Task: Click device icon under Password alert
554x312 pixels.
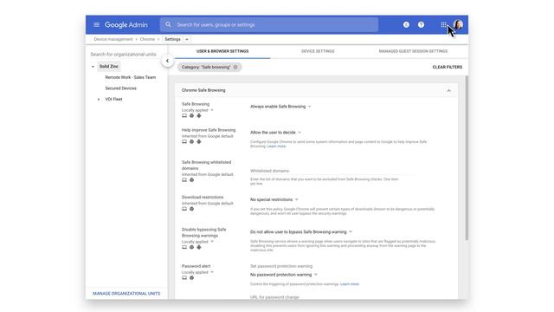Action: pyautogui.click(x=184, y=277)
